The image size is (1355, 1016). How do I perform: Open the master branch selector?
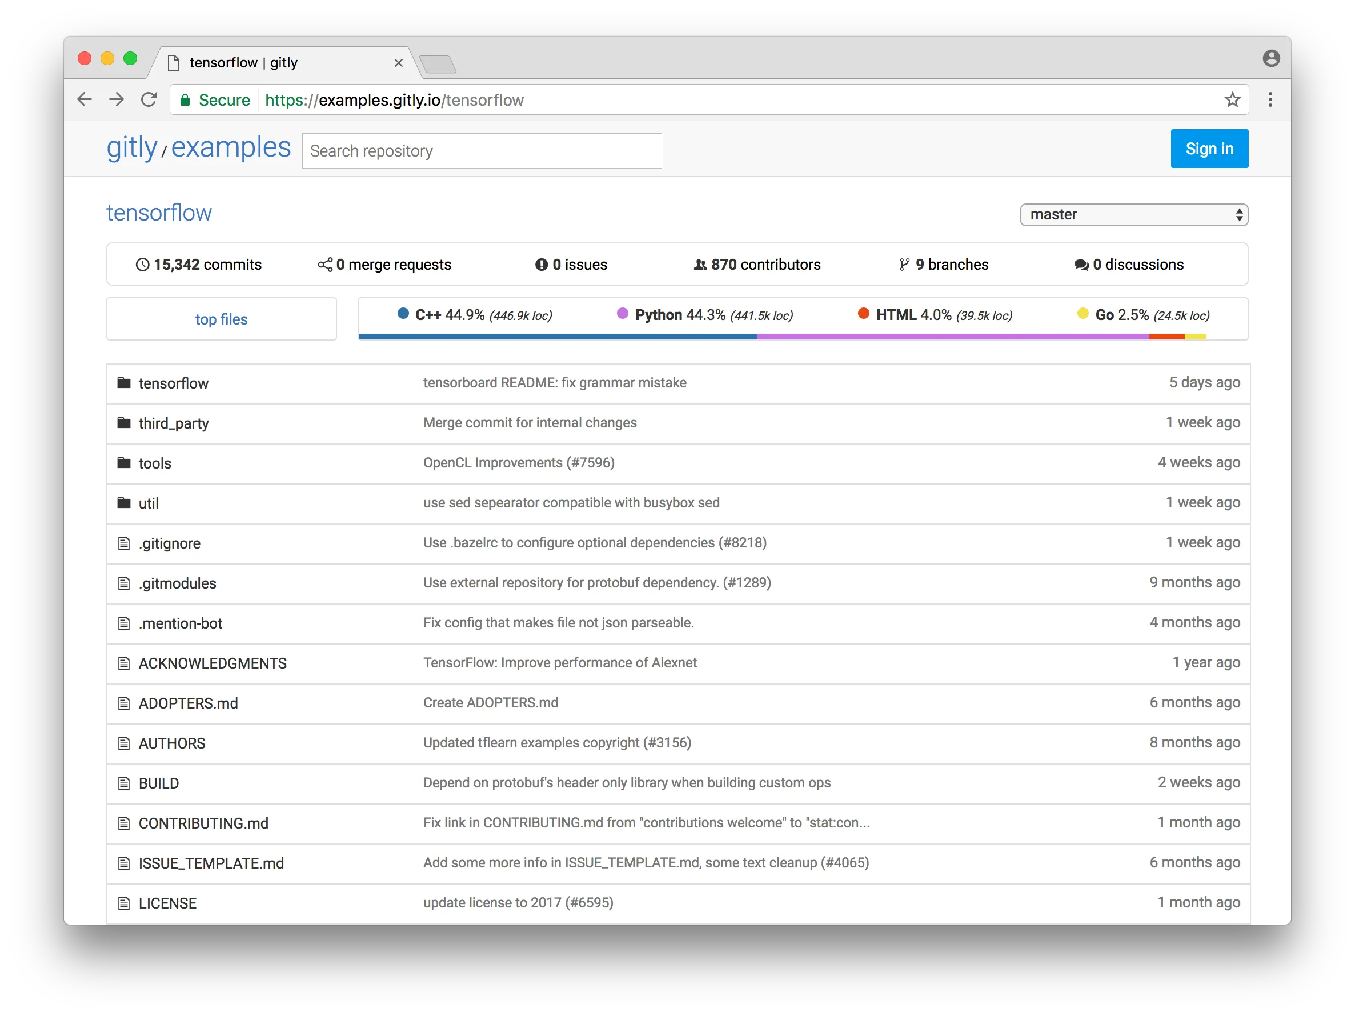(x=1134, y=214)
